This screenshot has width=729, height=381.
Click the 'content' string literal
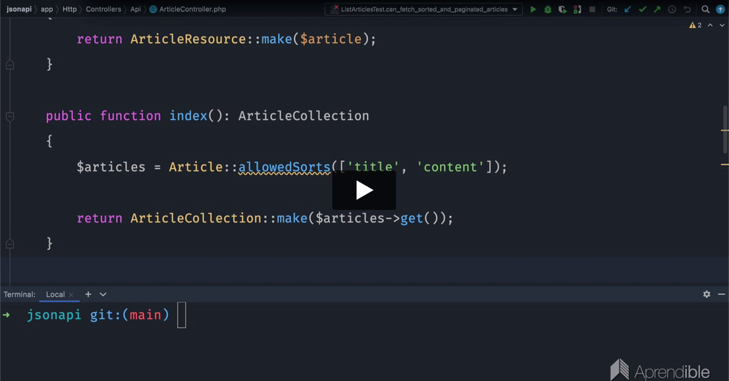coord(450,167)
